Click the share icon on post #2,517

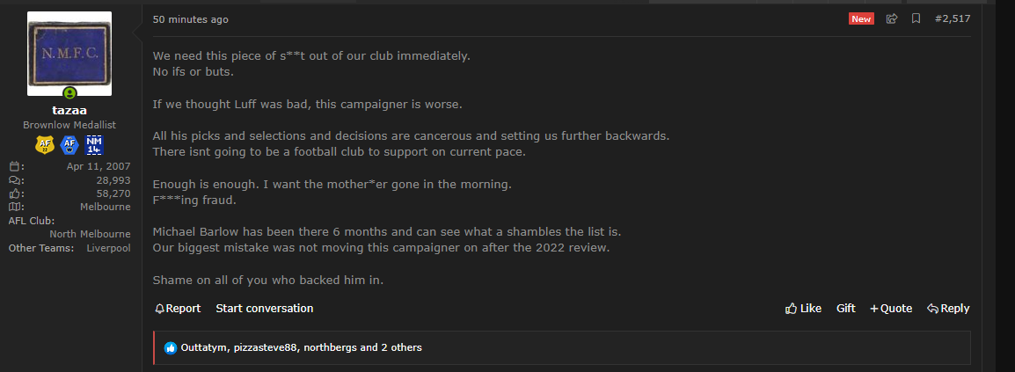click(892, 18)
